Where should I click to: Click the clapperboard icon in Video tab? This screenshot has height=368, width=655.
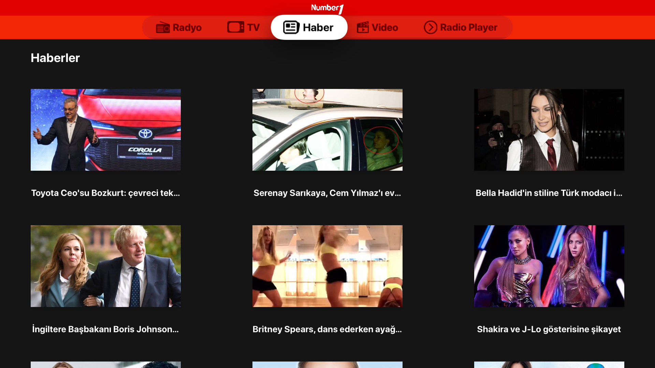[363, 27]
